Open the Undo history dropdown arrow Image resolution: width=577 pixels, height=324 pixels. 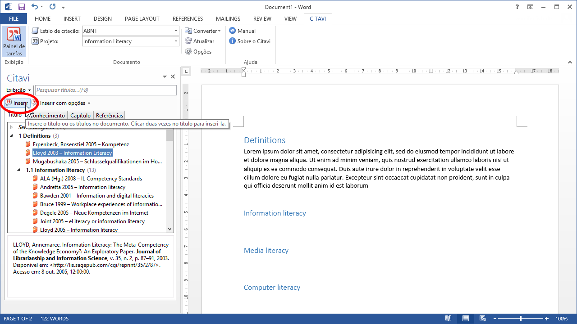click(42, 7)
